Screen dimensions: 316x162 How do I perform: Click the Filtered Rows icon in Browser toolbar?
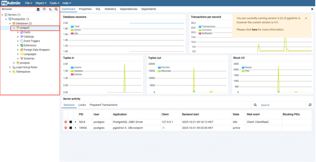pyautogui.click(x=50, y=9)
